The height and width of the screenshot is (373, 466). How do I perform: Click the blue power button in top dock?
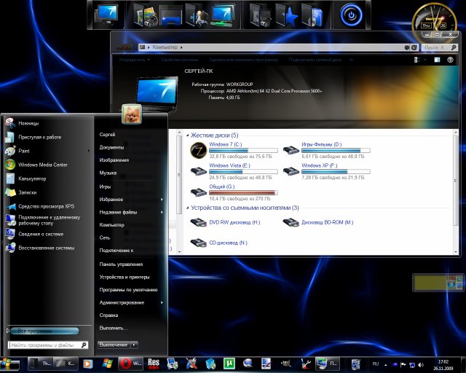(x=352, y=13)
